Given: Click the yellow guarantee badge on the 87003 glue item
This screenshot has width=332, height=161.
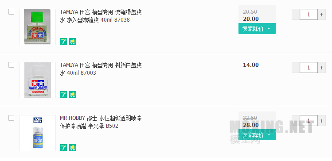Looking at the screenshot, I should [x=73, y=95].
